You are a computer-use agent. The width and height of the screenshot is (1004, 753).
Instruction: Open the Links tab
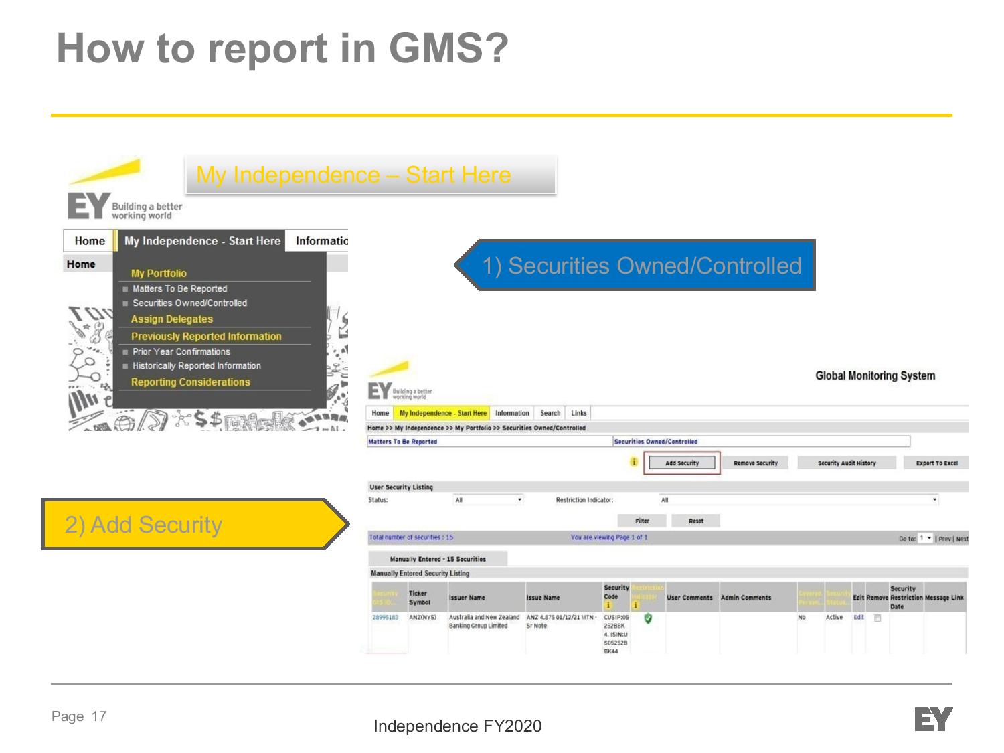[x=579, y=414]
